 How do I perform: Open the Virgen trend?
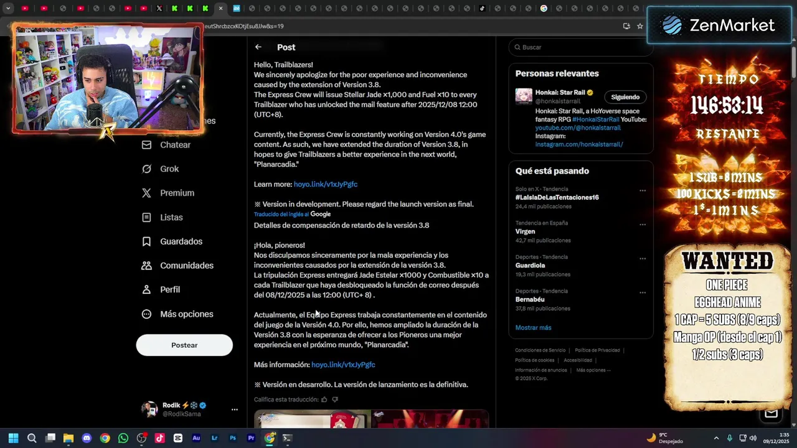[525, 231]
